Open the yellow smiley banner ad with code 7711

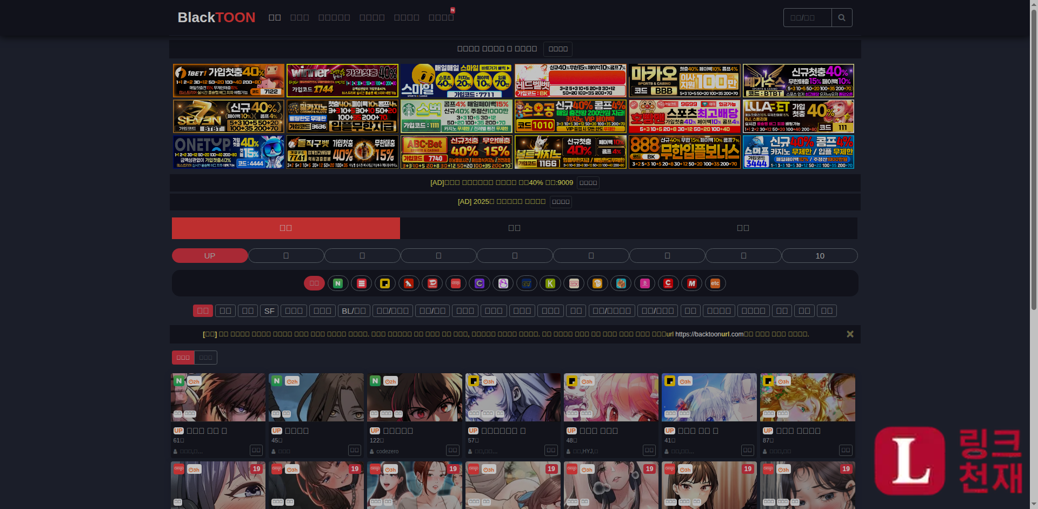click(456, 81)
